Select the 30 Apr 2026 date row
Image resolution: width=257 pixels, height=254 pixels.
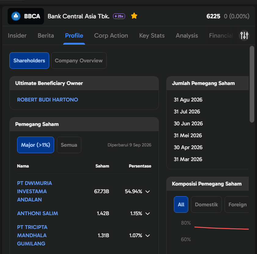click(x=188, y=147)
